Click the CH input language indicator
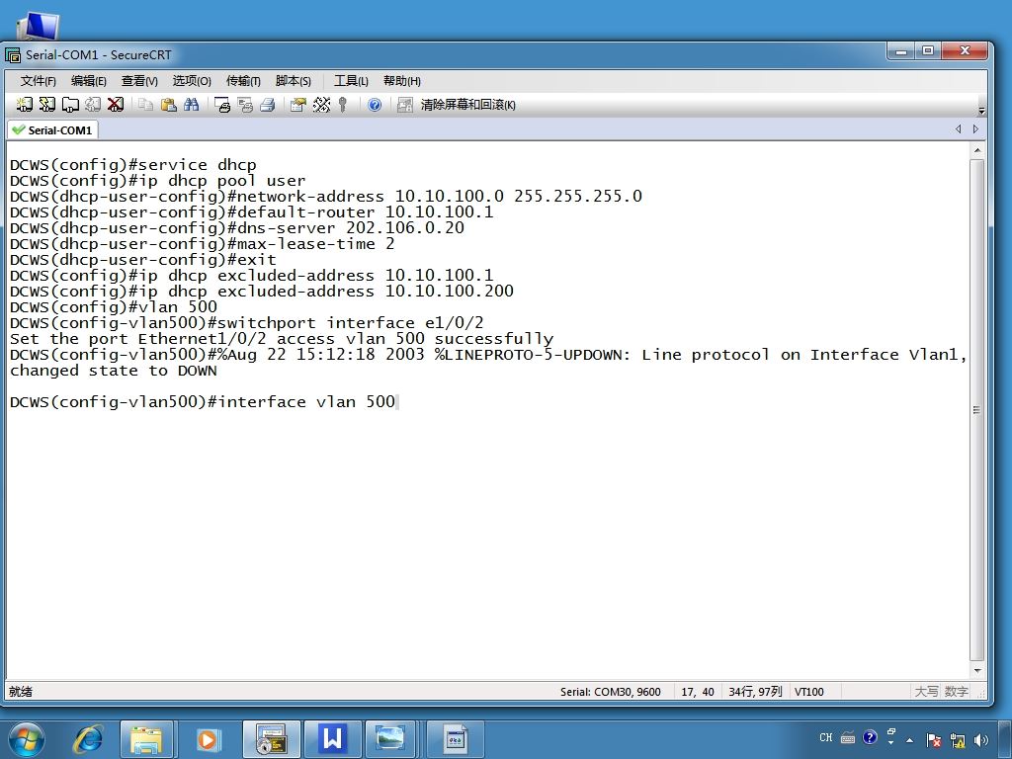This screenshot has width=1012, height=759. coord(826,737)
